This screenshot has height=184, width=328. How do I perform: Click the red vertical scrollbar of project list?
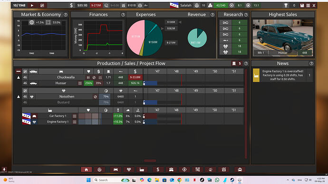tap(246, 114)
